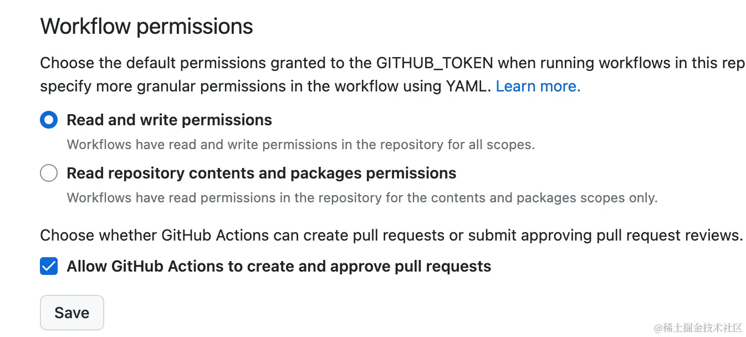The image size is (746, 337).
Task: Select Read repository contents and packages radio button
Action: (x=49, y=173)
